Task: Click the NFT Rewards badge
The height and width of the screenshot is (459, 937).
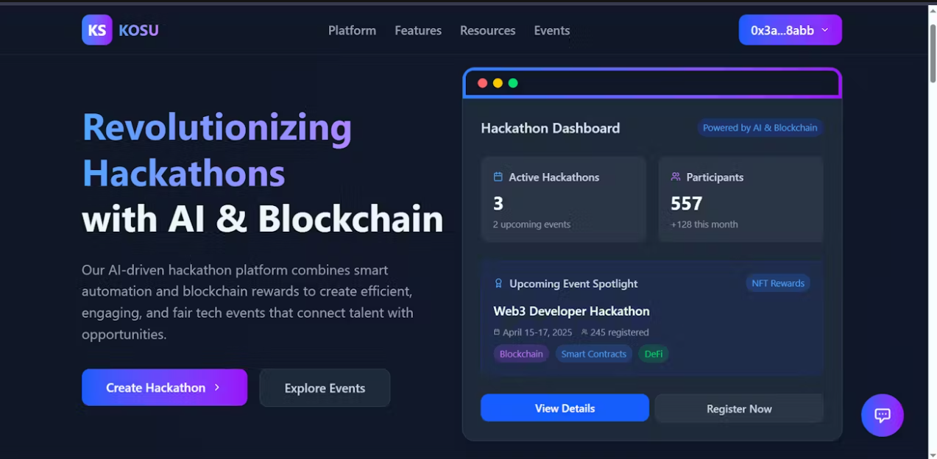Action: (778, 283)
